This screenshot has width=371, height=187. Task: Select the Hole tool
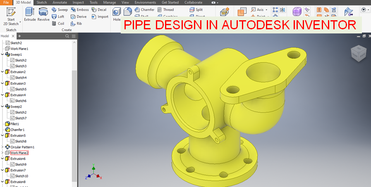pyautogui.click(x=117, y=14)
